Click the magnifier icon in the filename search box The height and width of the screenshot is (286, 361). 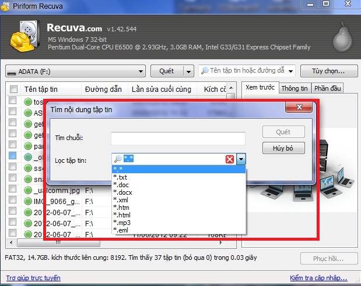coord(205,70)
